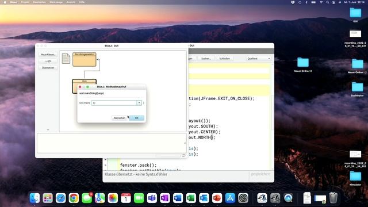Click the date and time in menu bar

[354, 2]
